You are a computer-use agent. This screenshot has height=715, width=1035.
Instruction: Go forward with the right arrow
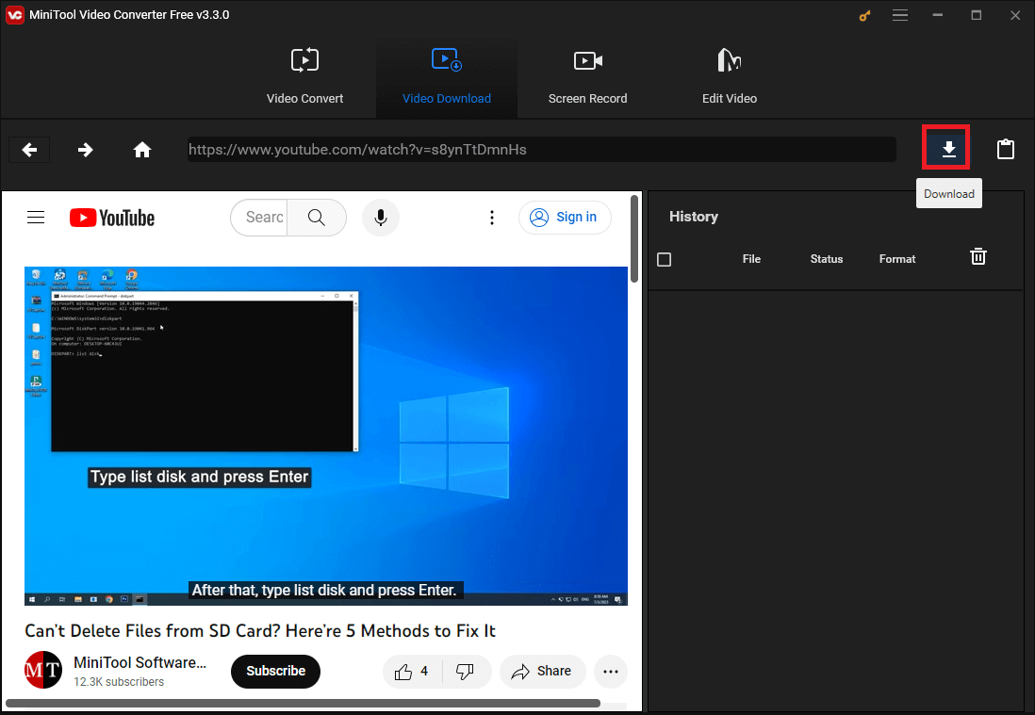coord(85,150)
